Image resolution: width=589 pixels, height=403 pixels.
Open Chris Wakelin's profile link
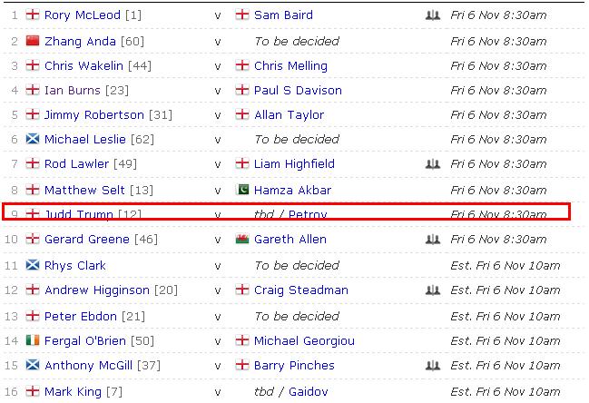(87, 66)
